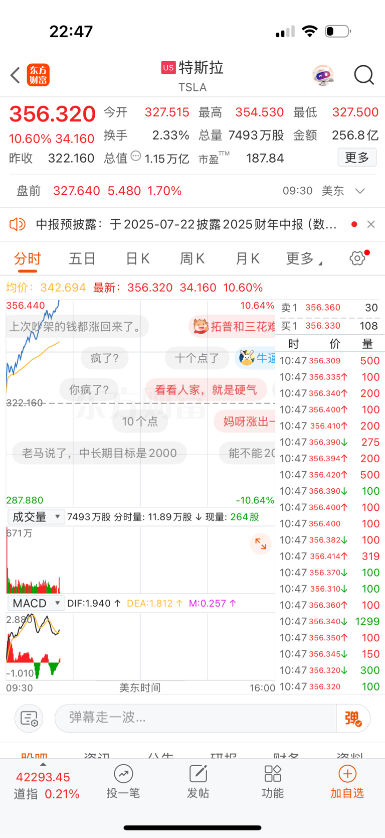Viewport: 385px width, 838px height.
Task: Tap the 卖1 356.360 order row
Action: coord(329,308)
